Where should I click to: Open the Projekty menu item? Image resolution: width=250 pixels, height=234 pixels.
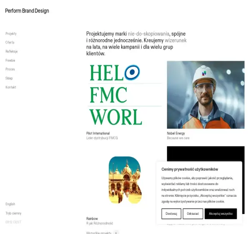(x=11, y=33)
